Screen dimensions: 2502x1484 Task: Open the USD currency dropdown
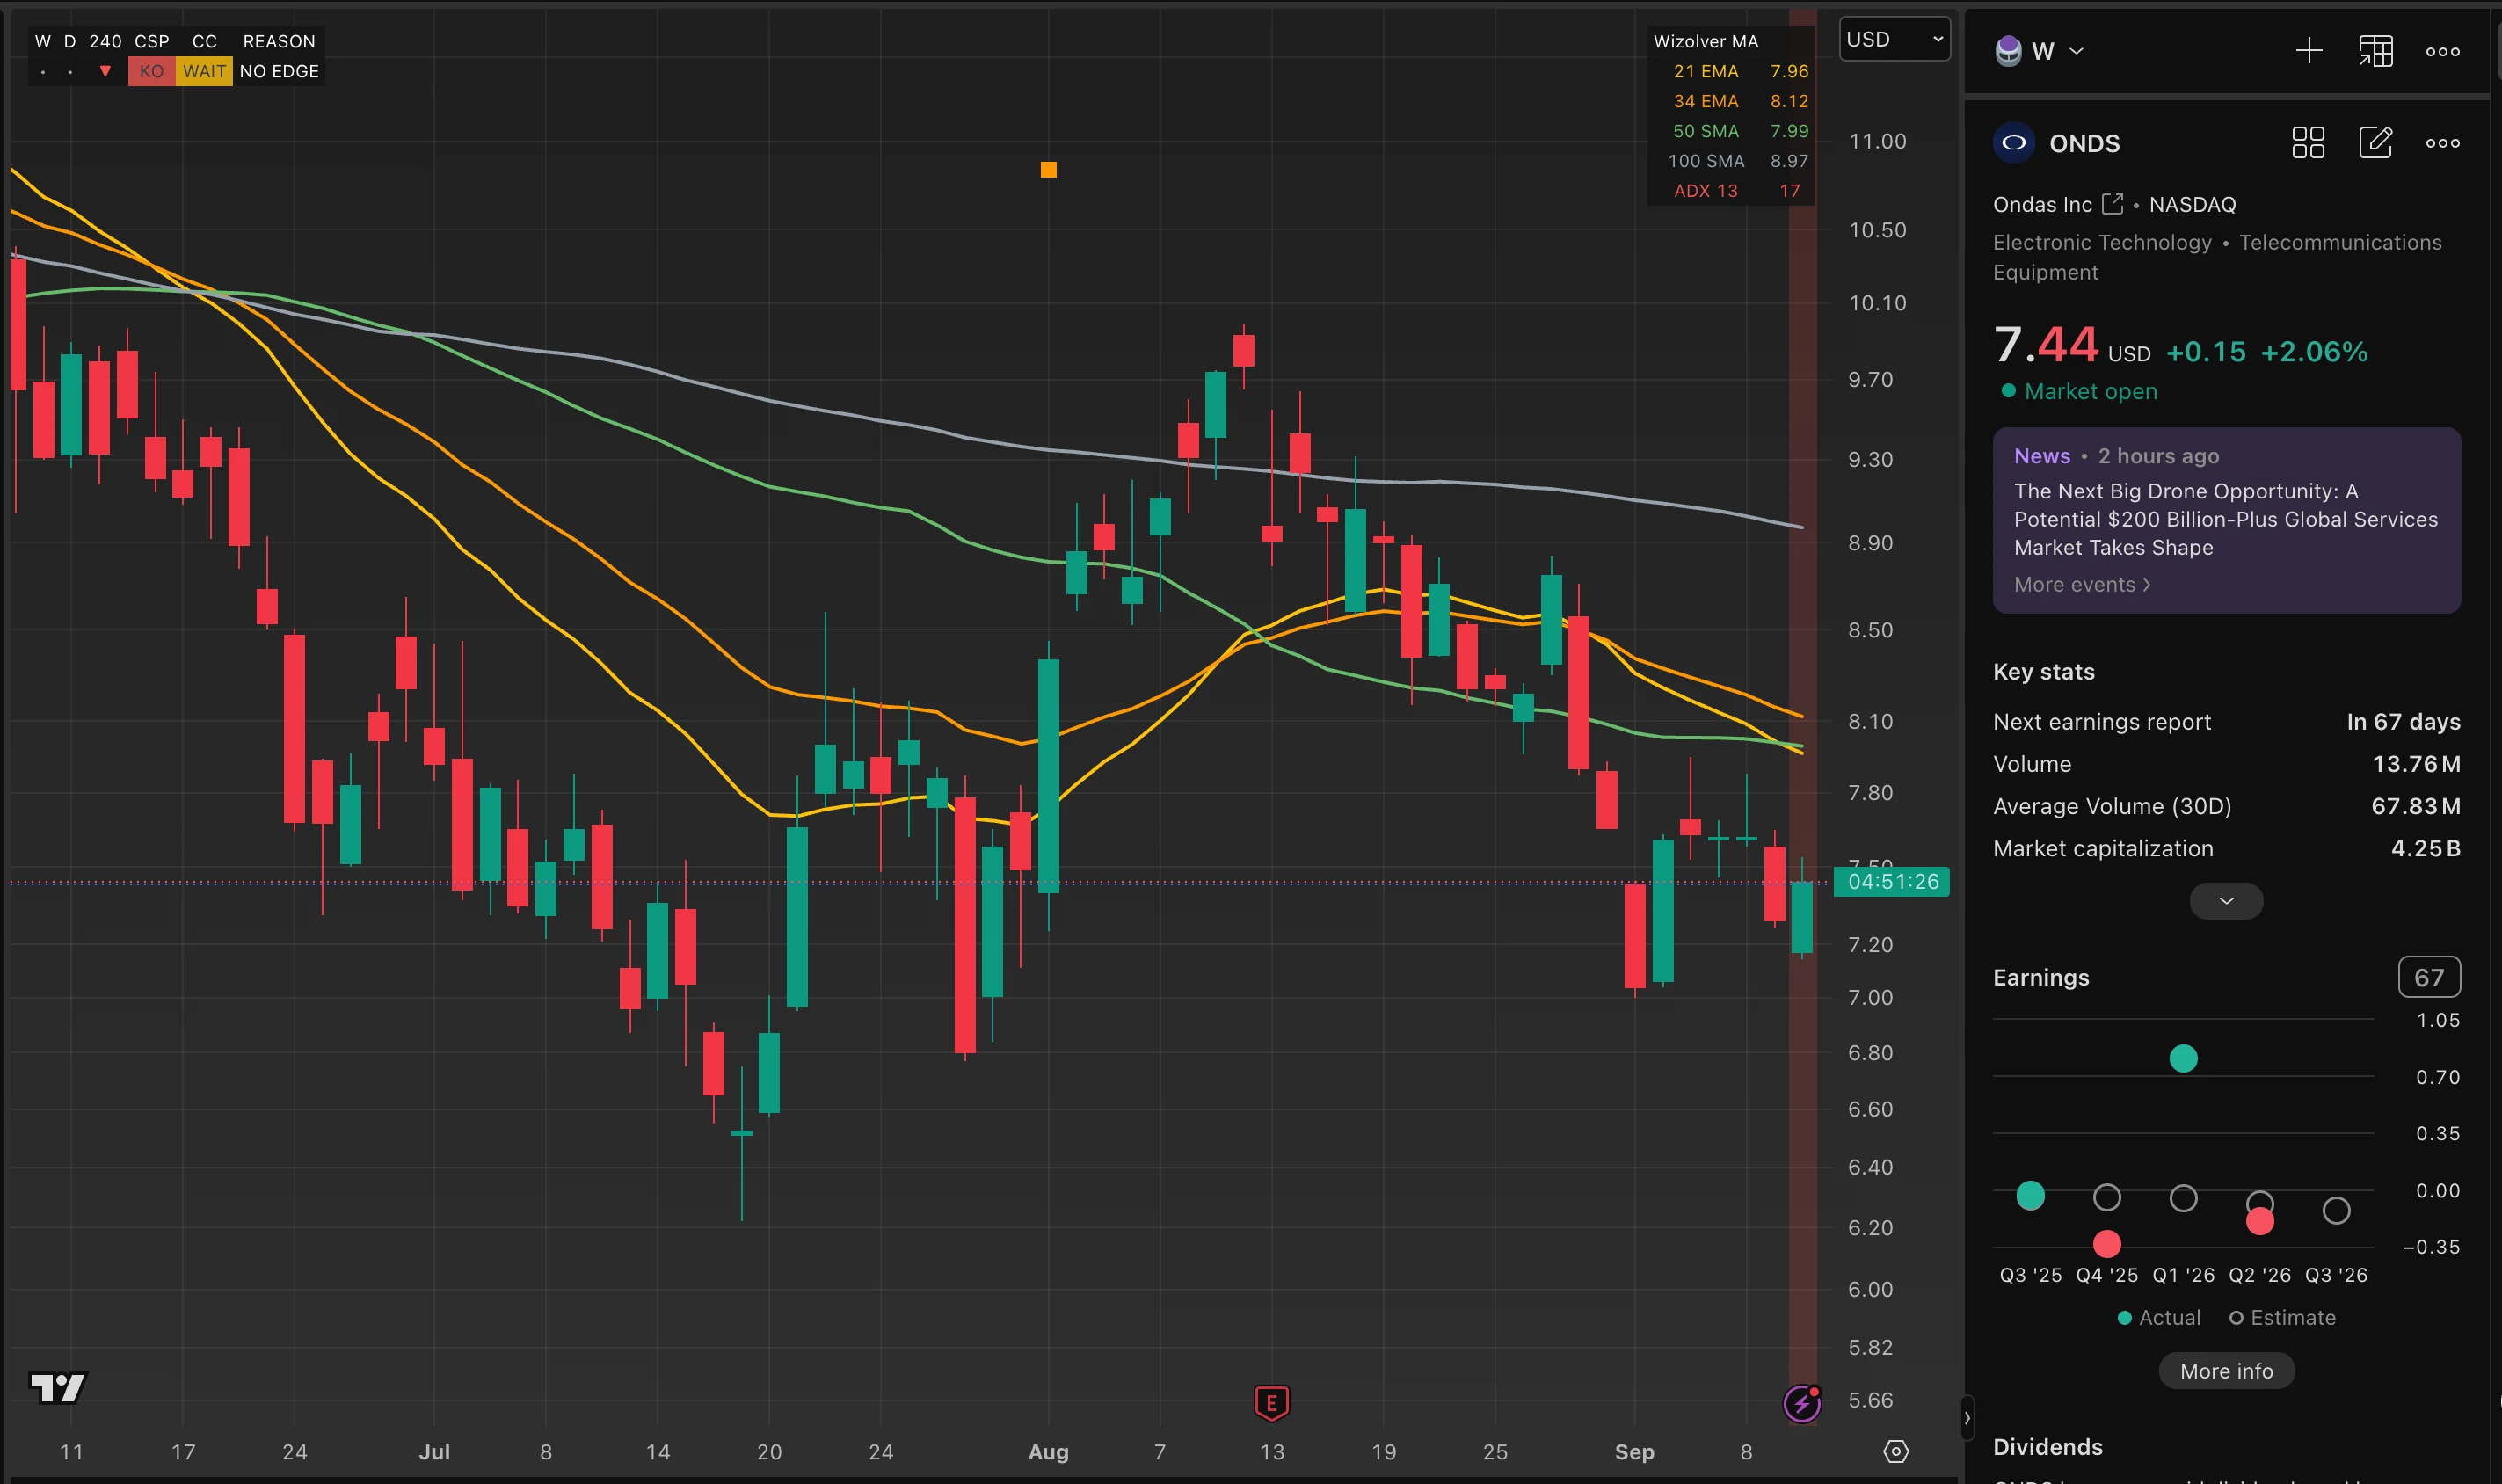click(1894, 39)
